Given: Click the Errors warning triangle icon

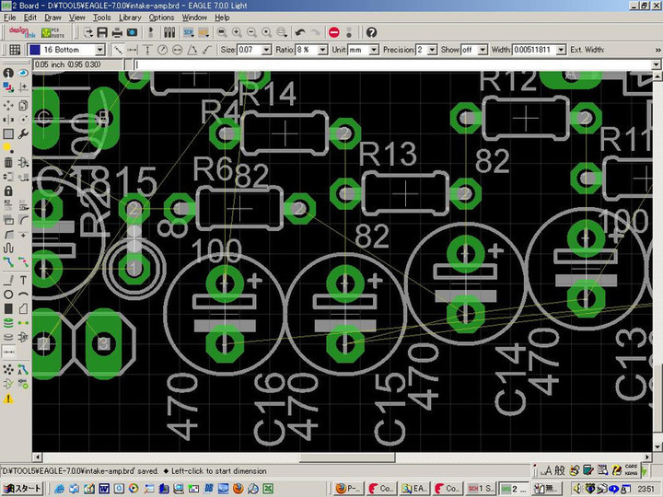Looking at the screenshot, I should [8, 399].
